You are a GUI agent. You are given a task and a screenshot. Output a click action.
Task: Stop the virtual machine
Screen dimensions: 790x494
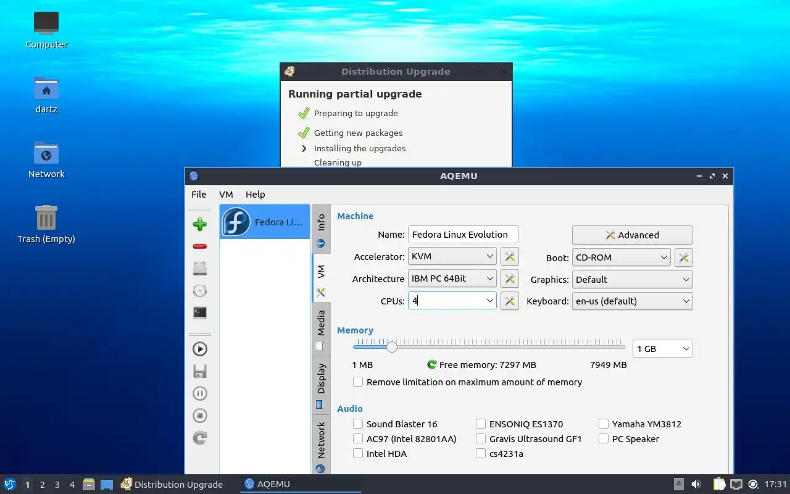199,416
